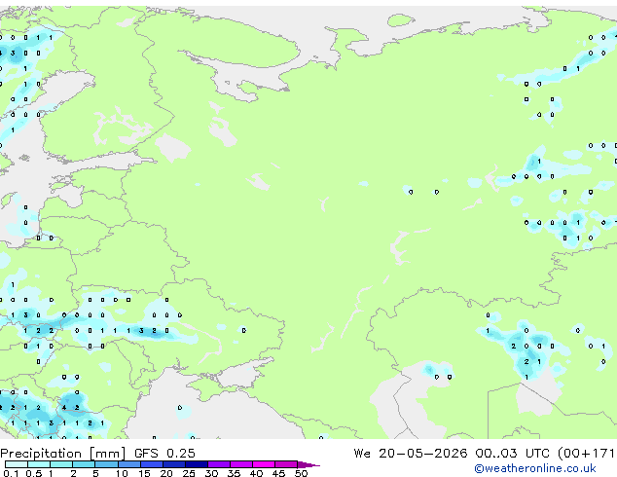Select the legend scale label '50'
The width and height of the screenshot is (617, 477).
[x=301, y=473]
